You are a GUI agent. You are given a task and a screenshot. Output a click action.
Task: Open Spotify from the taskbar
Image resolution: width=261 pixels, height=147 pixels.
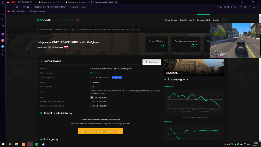[37, 144]
